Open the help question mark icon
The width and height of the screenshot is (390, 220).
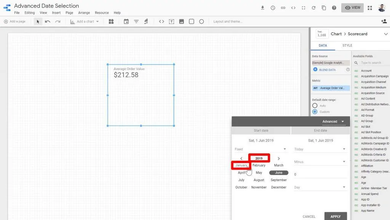point(334,8)
